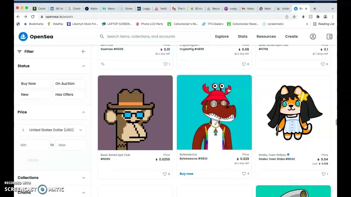The width and height of the screenshot is (351, 197).
Task: Click the Apply price button
Action: point(33,160)
